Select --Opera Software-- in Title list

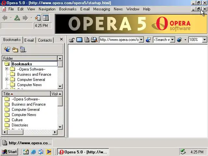click(26, 99)
